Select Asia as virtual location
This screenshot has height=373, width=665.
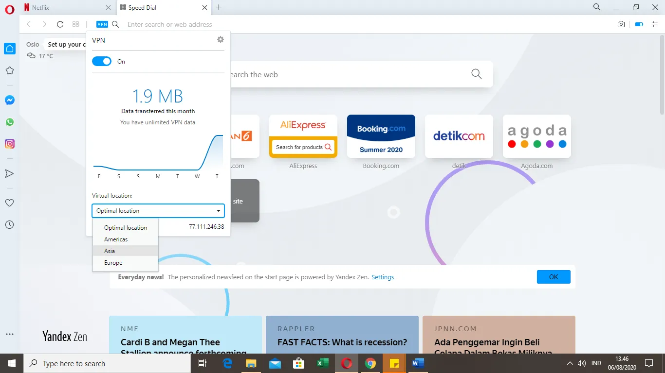click(110, 251)
